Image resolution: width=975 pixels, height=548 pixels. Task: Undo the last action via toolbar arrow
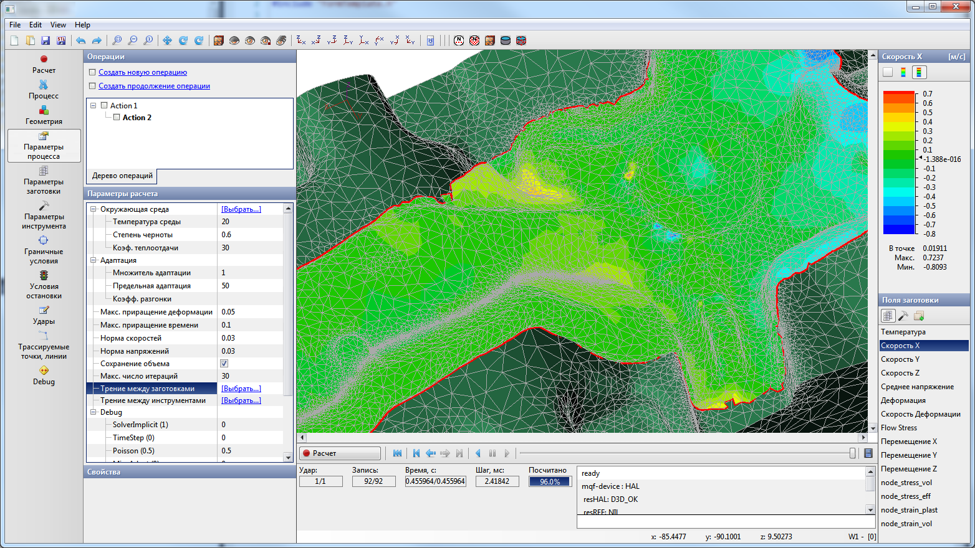click(x=81, y=40)
